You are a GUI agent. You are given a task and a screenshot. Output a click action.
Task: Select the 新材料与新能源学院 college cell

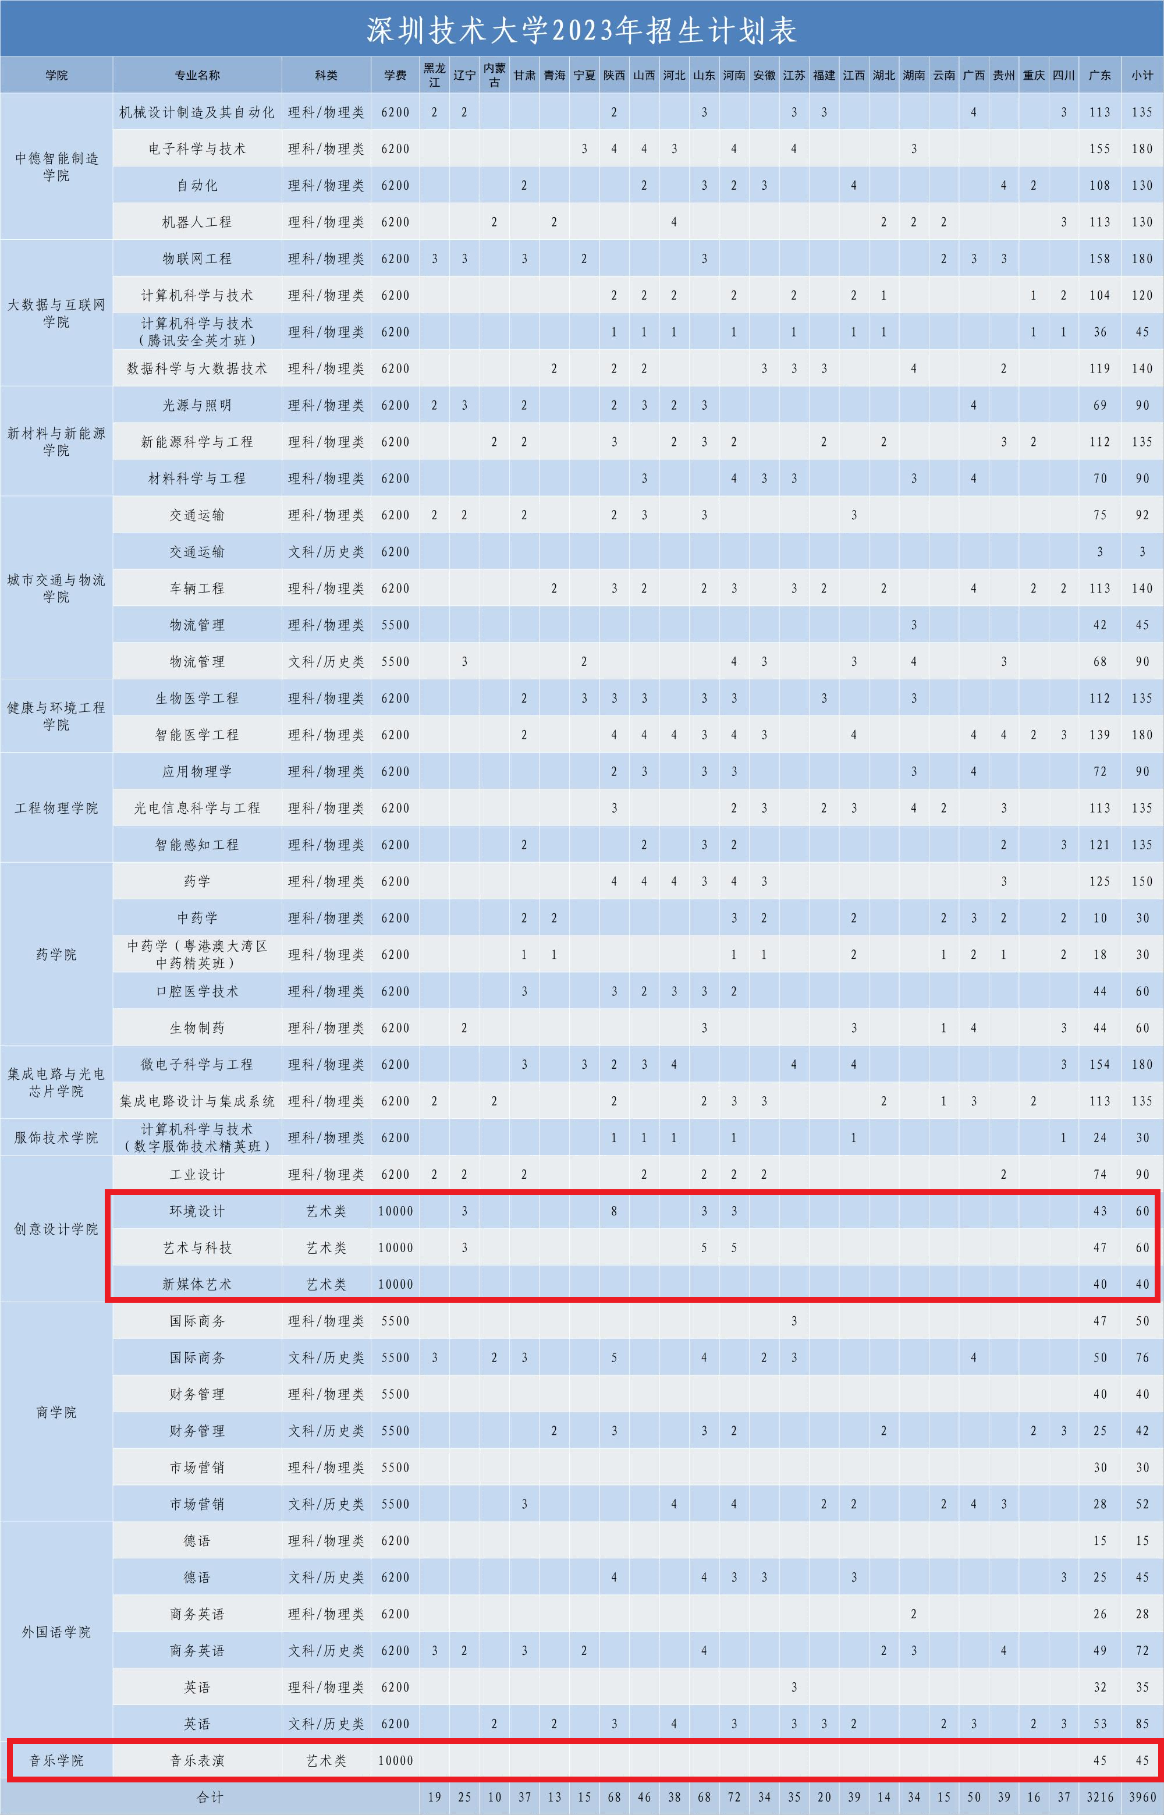56,441
